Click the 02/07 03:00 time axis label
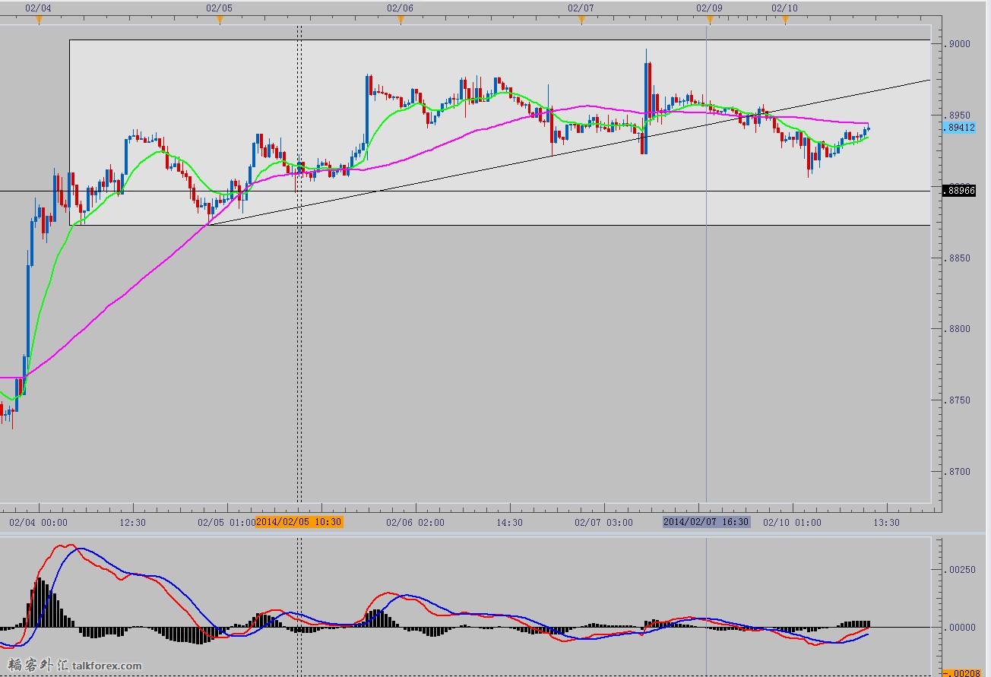The height and width of the screenshot is (677, 991). point(603,522)
